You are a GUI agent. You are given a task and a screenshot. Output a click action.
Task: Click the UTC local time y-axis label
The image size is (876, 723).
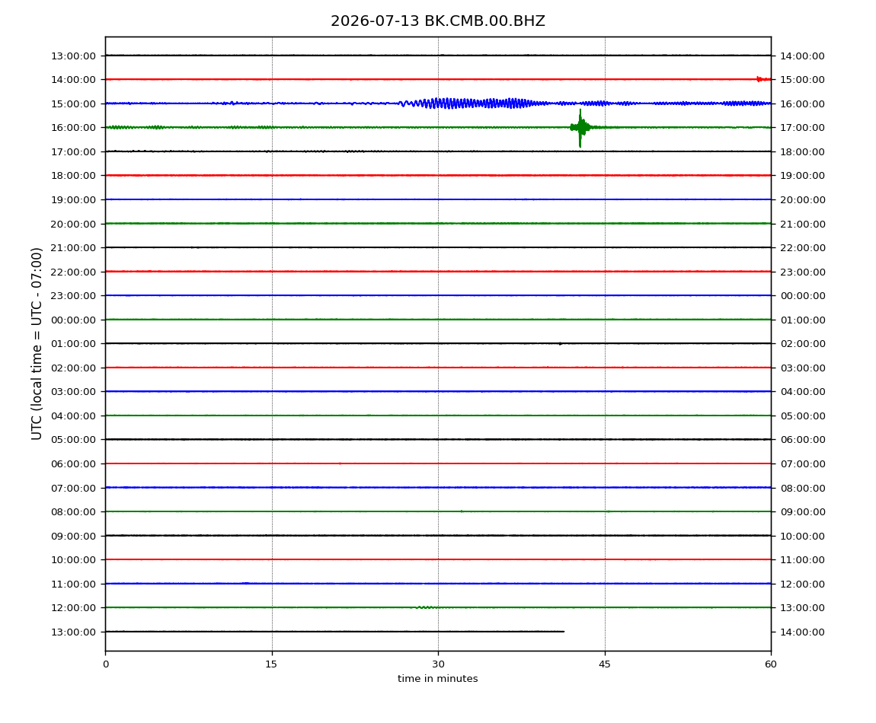(x=37, y=344)
